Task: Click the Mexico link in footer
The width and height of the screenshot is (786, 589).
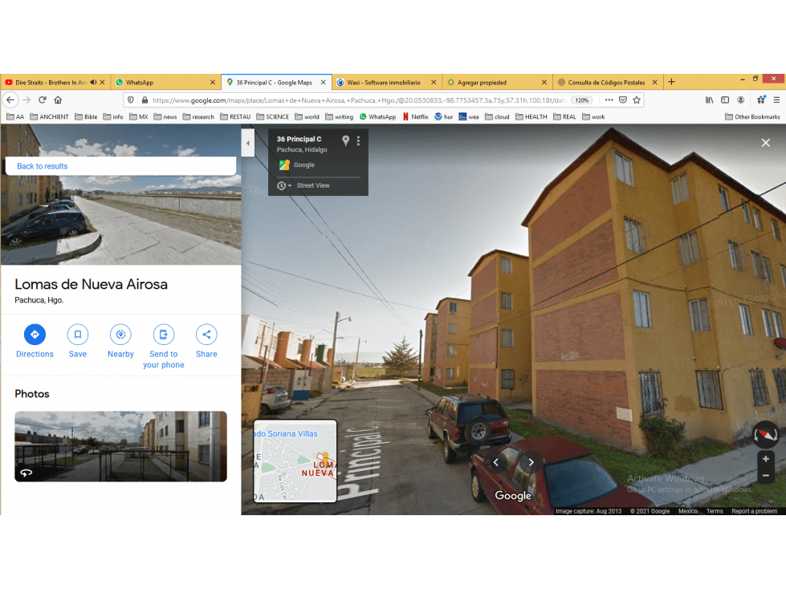Action: [688, 511]
